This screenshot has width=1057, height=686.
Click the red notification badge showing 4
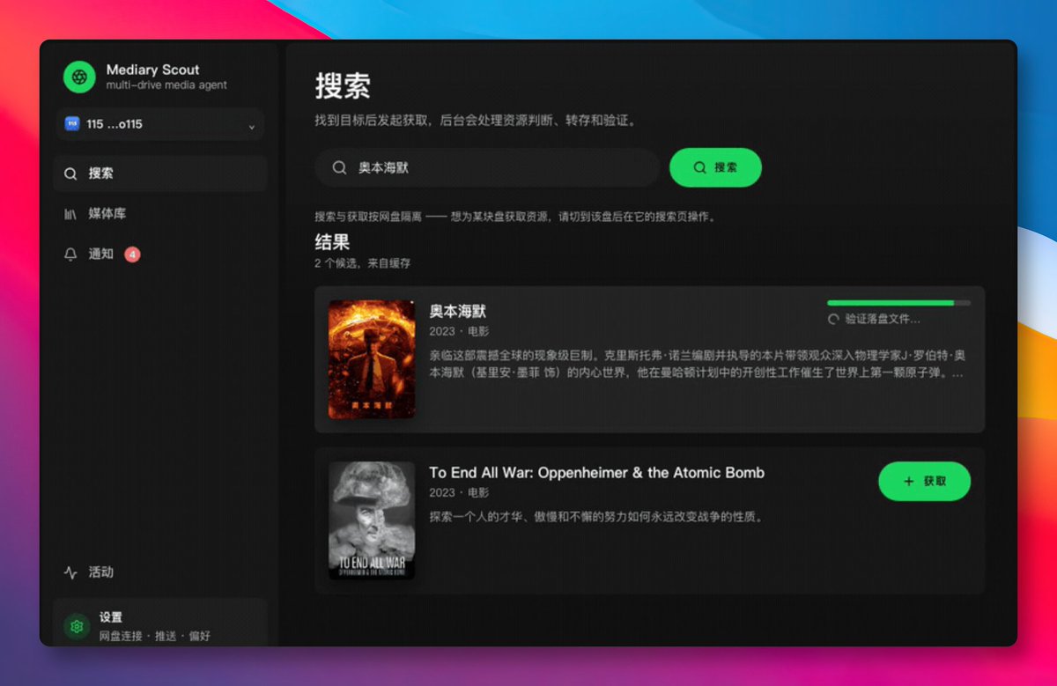point(132,254)
